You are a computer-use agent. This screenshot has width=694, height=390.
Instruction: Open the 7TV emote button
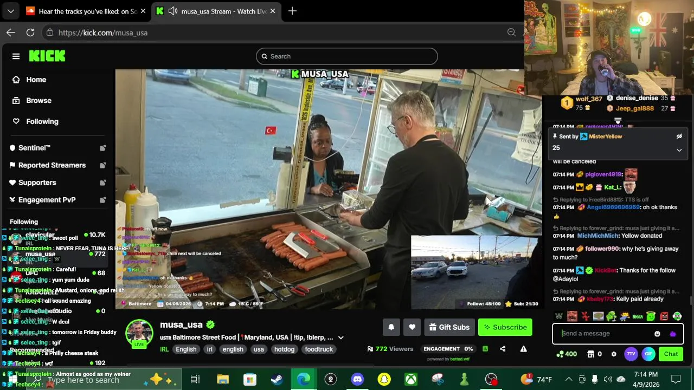[631, 354]
